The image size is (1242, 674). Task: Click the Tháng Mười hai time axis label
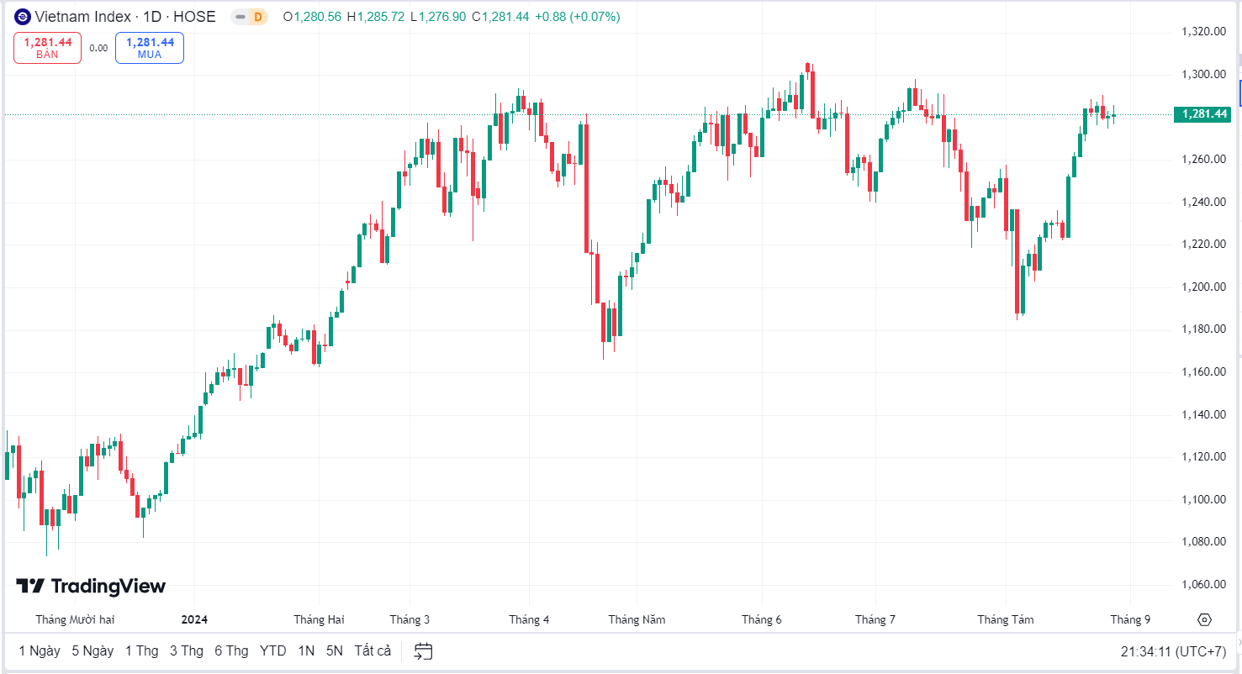coord(75,620)
